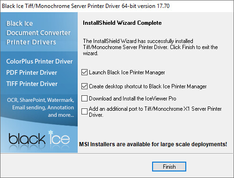The width and height of the screenshot is (234, 178).
Task: Enable Download and Install the IceViewer Pro checkbox
Action: [x=84, y=99]
